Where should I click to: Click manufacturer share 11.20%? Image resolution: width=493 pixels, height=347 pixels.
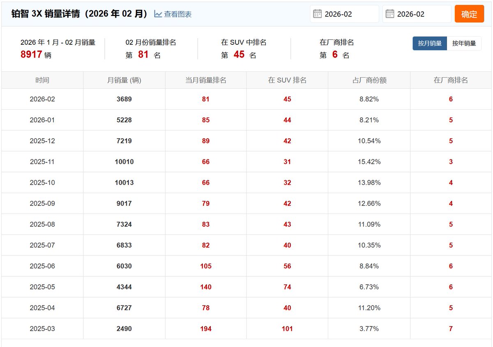pos(369,308)
